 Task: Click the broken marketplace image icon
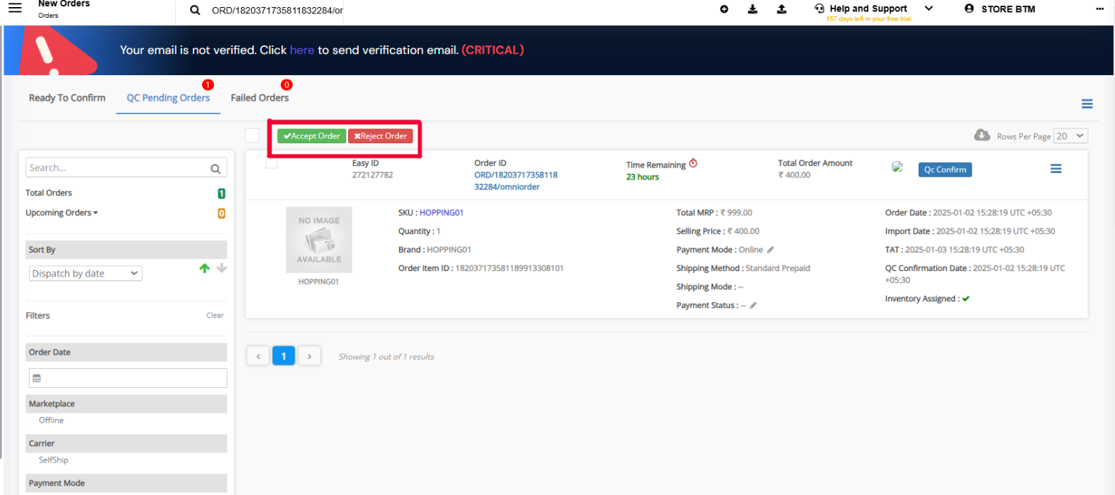point(897,167)
